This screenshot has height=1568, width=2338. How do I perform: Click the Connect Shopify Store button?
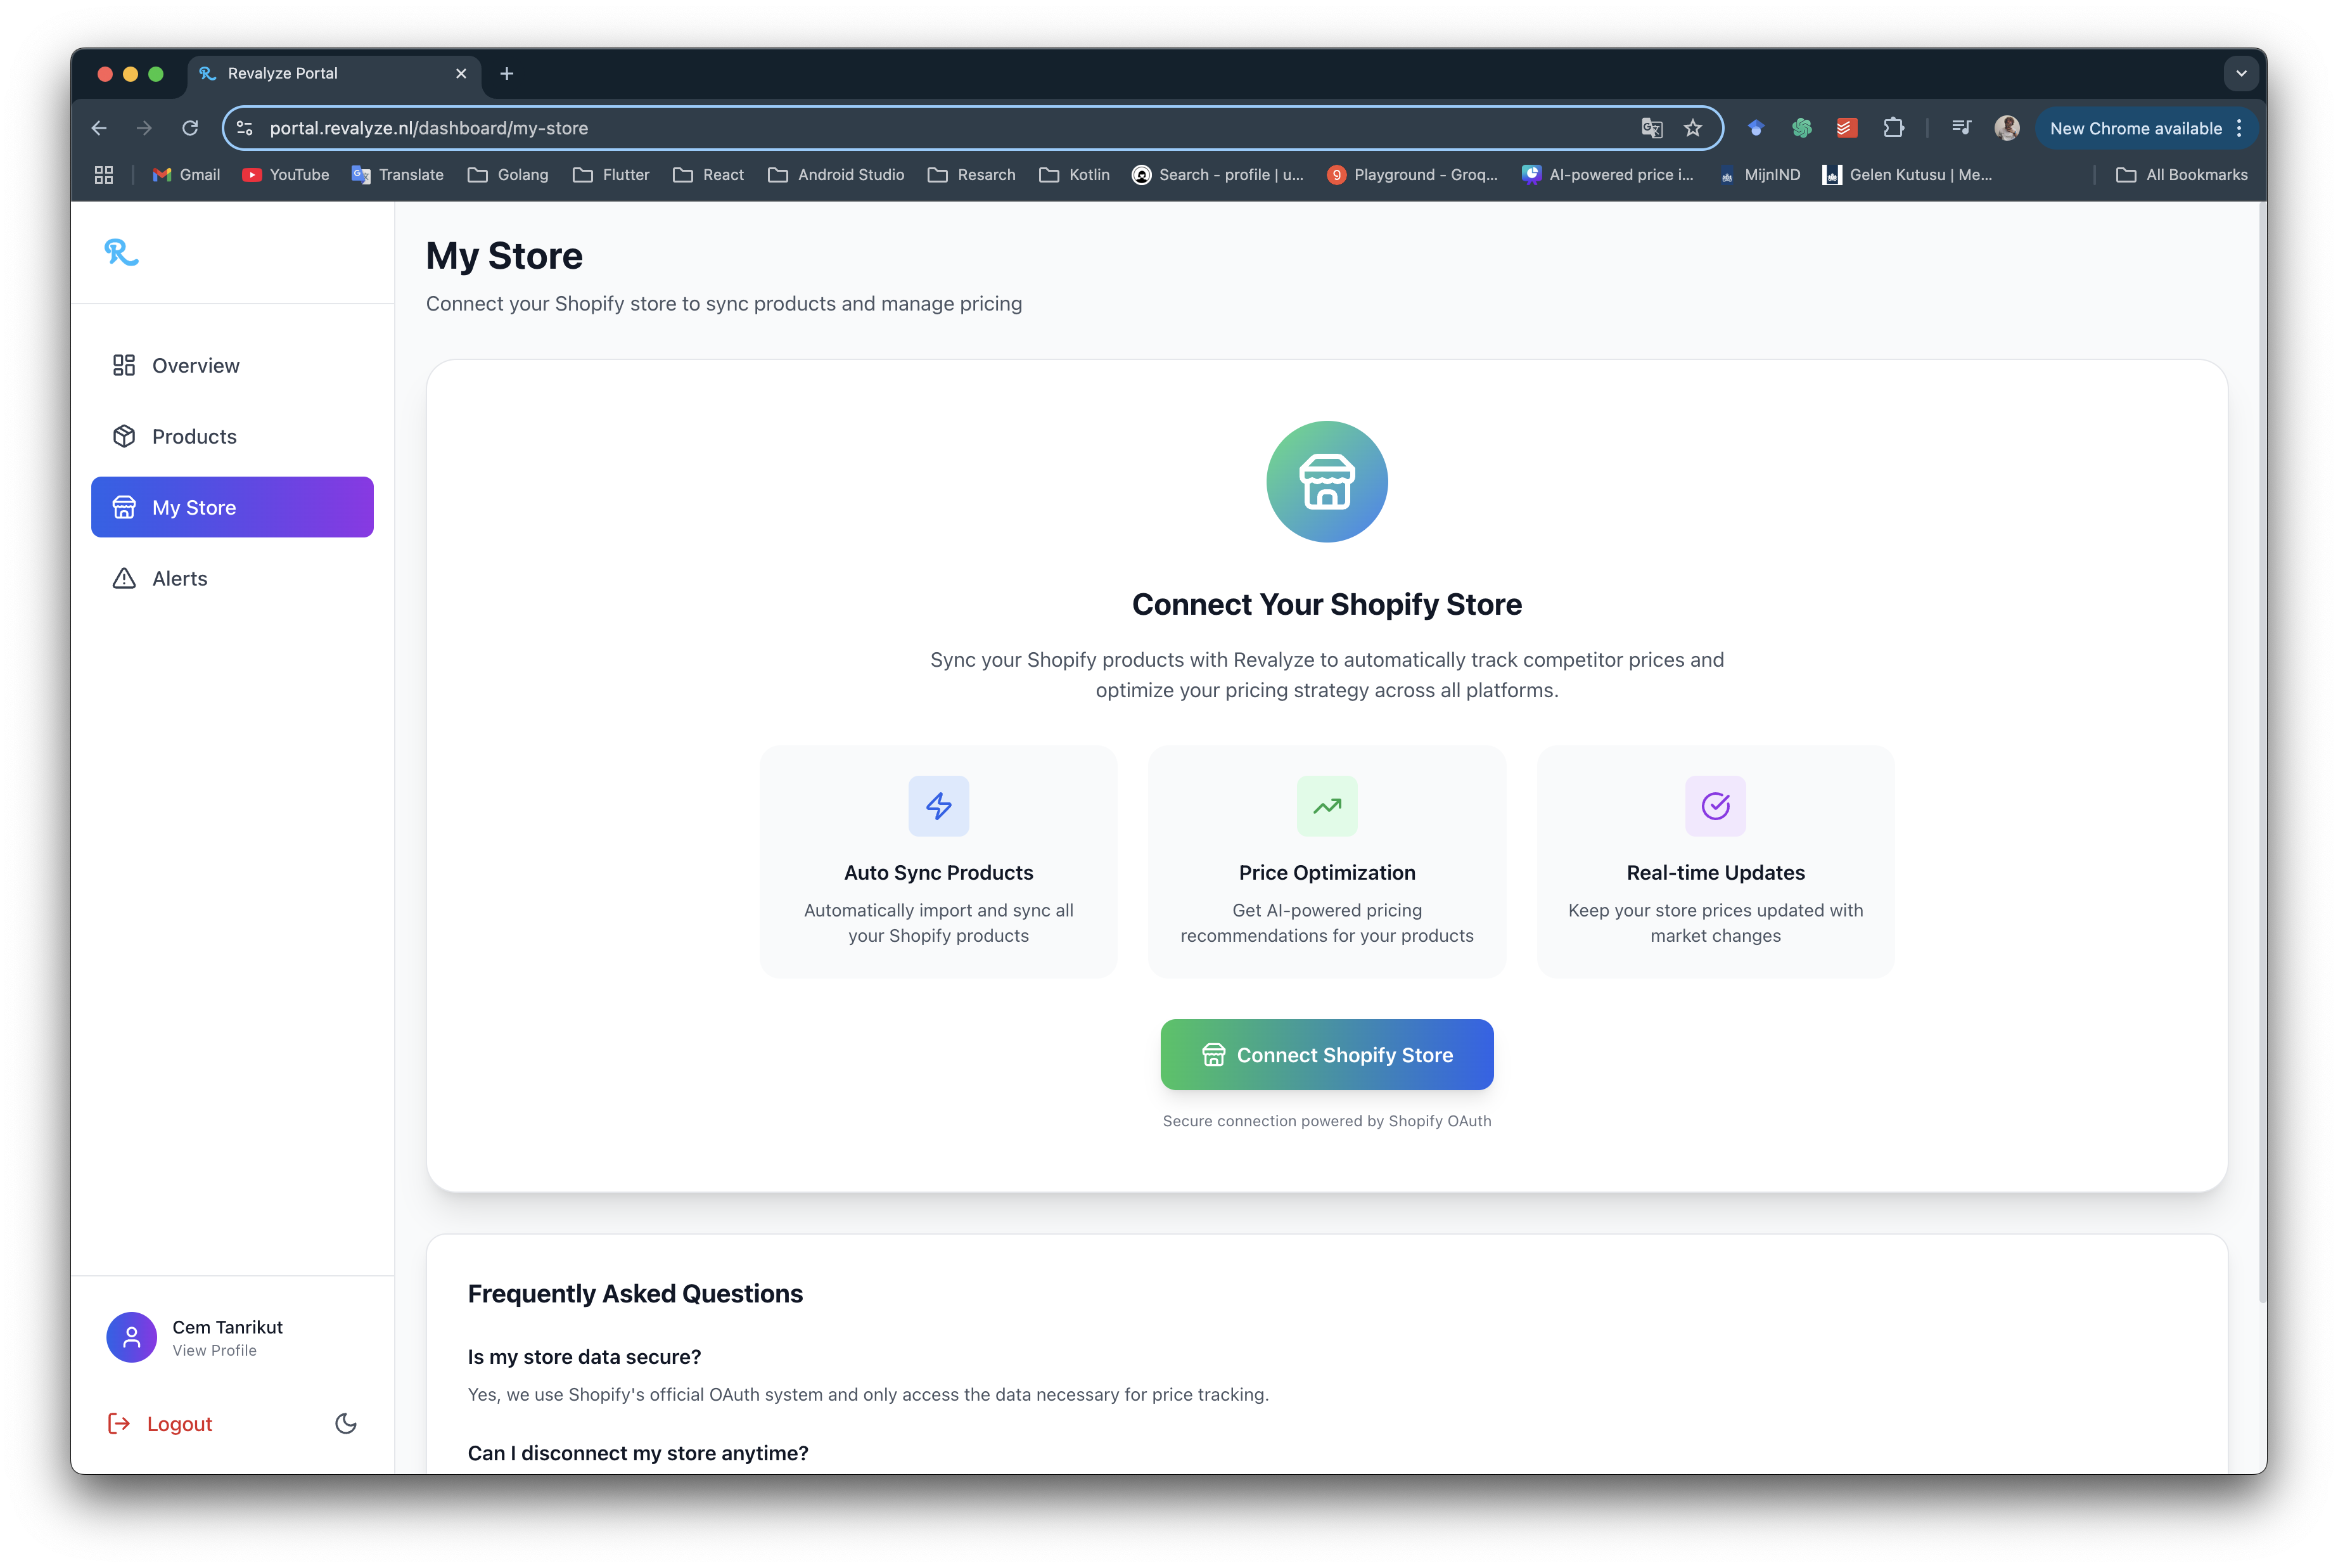click(x=1326, y=1055)
